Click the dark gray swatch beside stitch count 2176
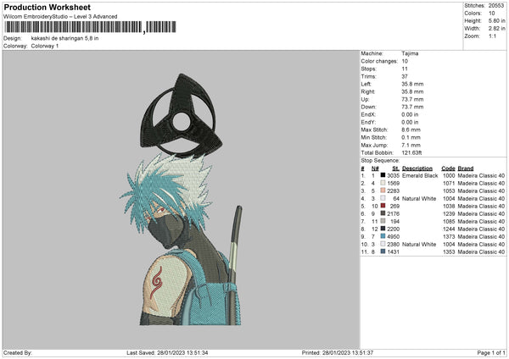 click(x=383, y=213)
